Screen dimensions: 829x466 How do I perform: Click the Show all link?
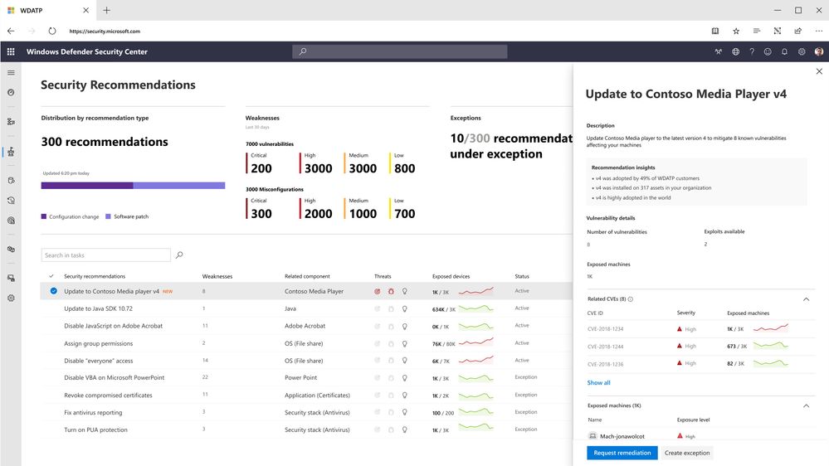[598, 382]
